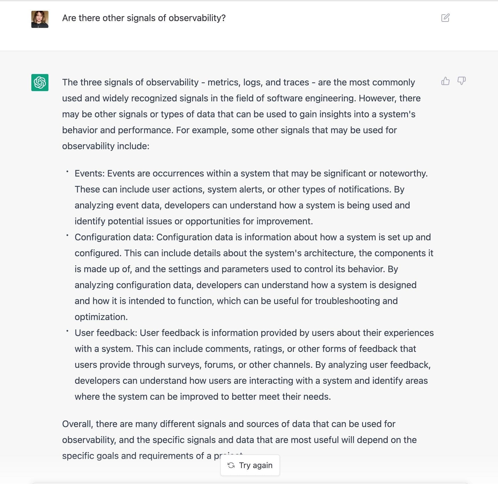Click the question "Are there other signals of observability?"
498x484 pixels.
pos(144,18)
